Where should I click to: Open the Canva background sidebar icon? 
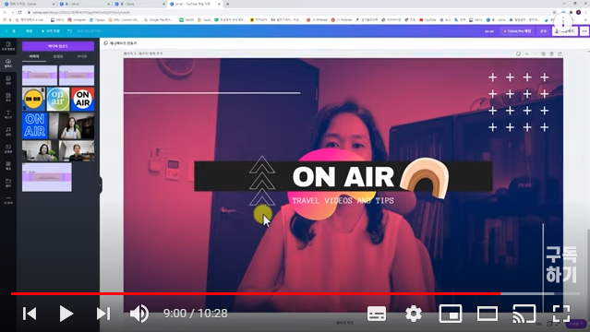[x=8, y=165]
